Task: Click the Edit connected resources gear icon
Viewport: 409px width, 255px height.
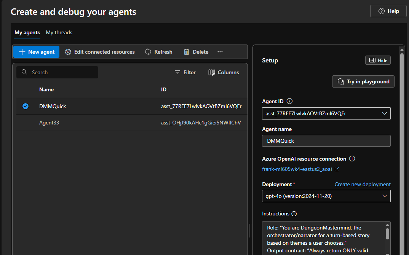Action: 68,51
